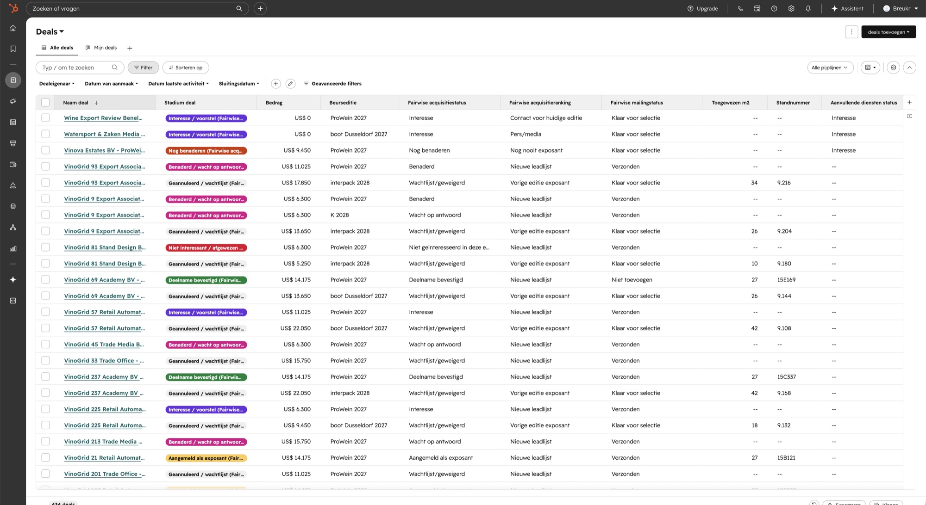Switch to Mijn deals tab
926x505 pixels.
point(101,48)
